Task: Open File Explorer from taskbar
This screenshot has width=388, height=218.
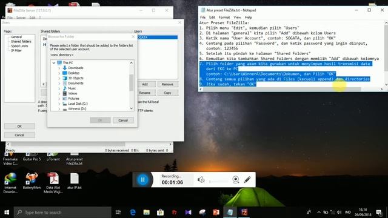Action: [147, 213]
